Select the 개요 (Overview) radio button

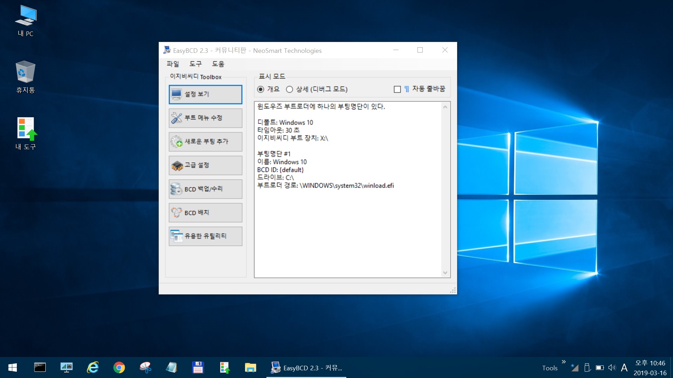tap(268, 89)
